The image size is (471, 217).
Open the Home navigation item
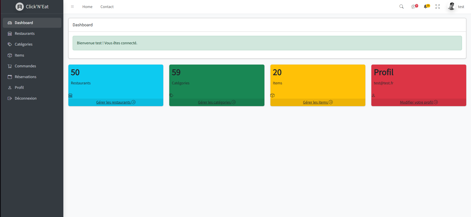pyautogui.click(x=87, y=7)
